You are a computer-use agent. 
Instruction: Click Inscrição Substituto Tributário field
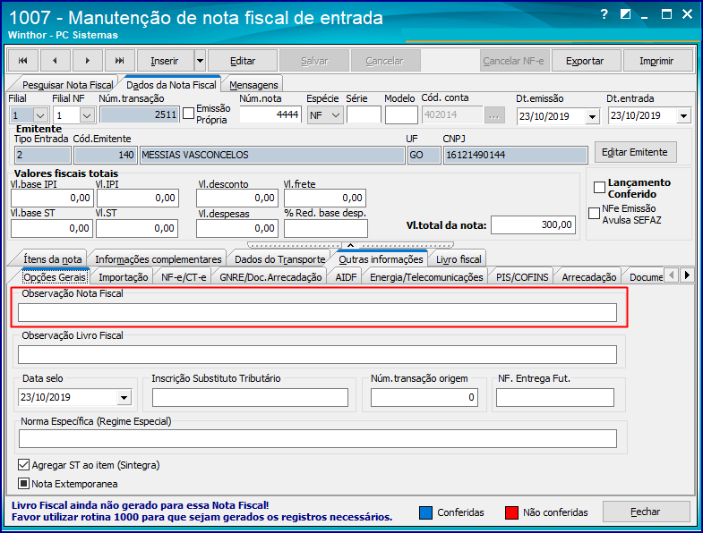click(x=250, y=397)
